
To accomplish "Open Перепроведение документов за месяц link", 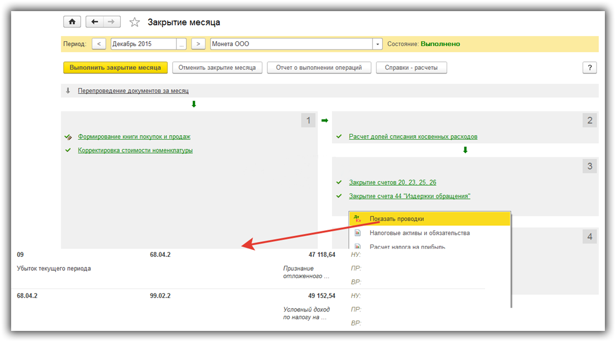I will click(x=133, y=91).
